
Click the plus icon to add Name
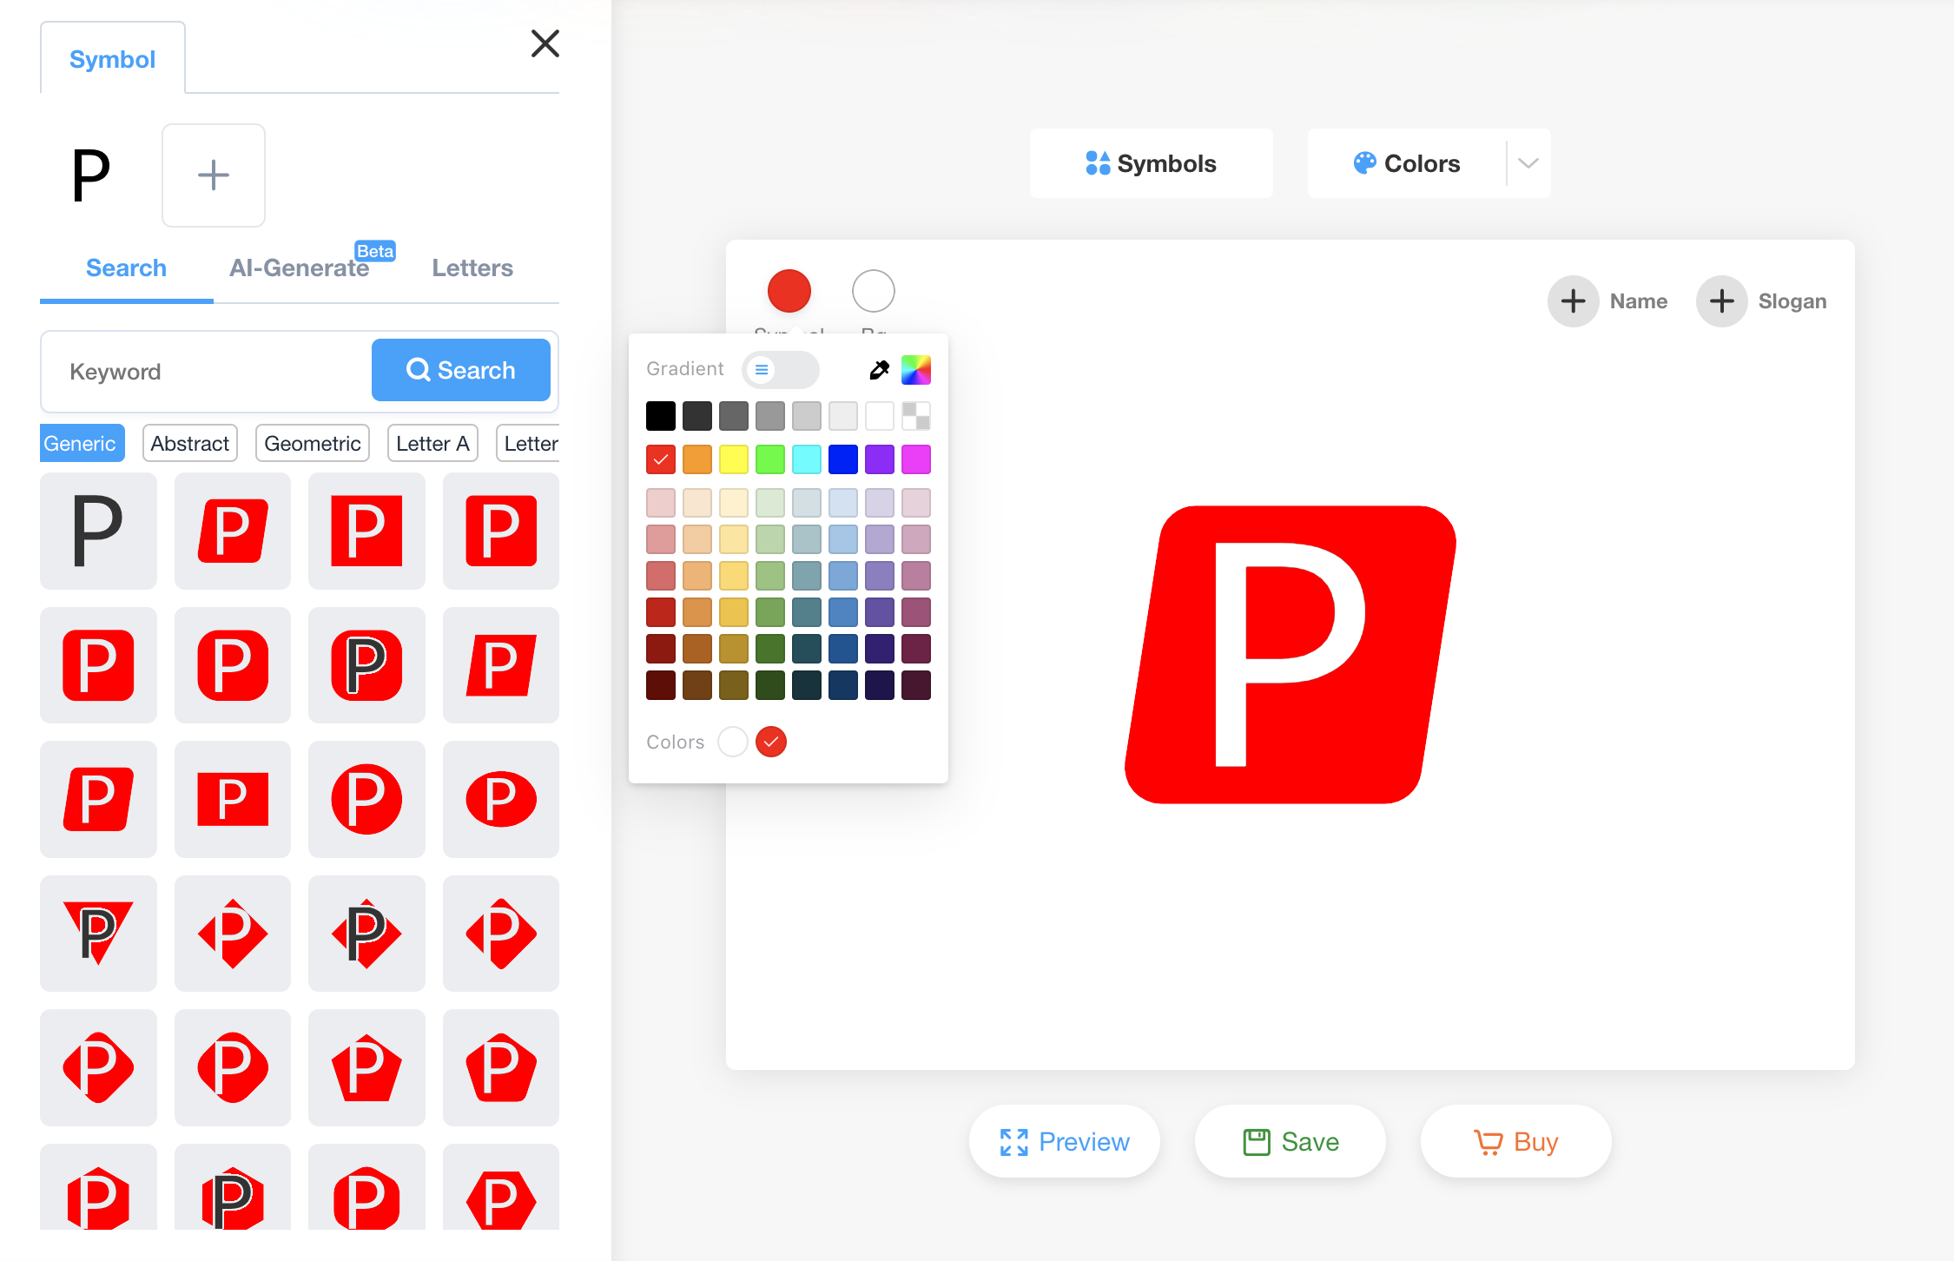pos(1573,301)
